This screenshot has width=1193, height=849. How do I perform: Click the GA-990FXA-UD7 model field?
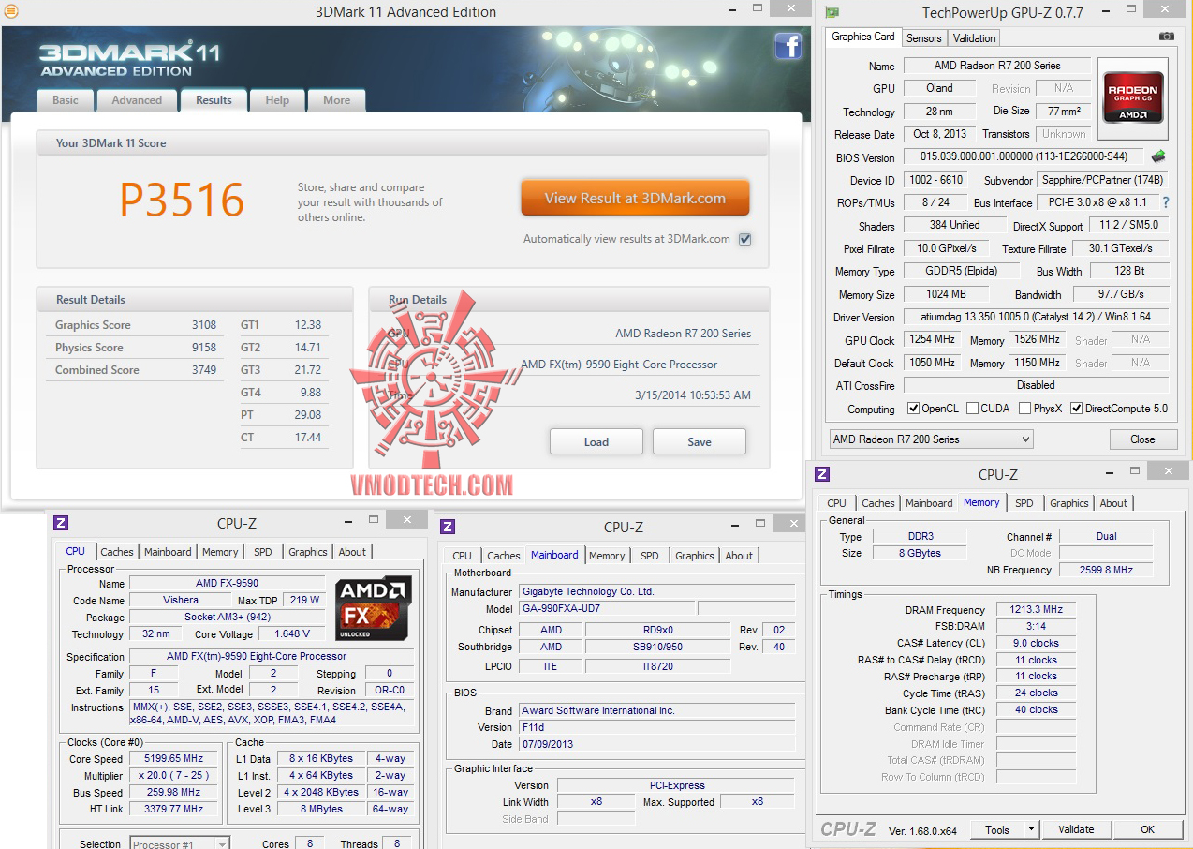tap(607, 608)
